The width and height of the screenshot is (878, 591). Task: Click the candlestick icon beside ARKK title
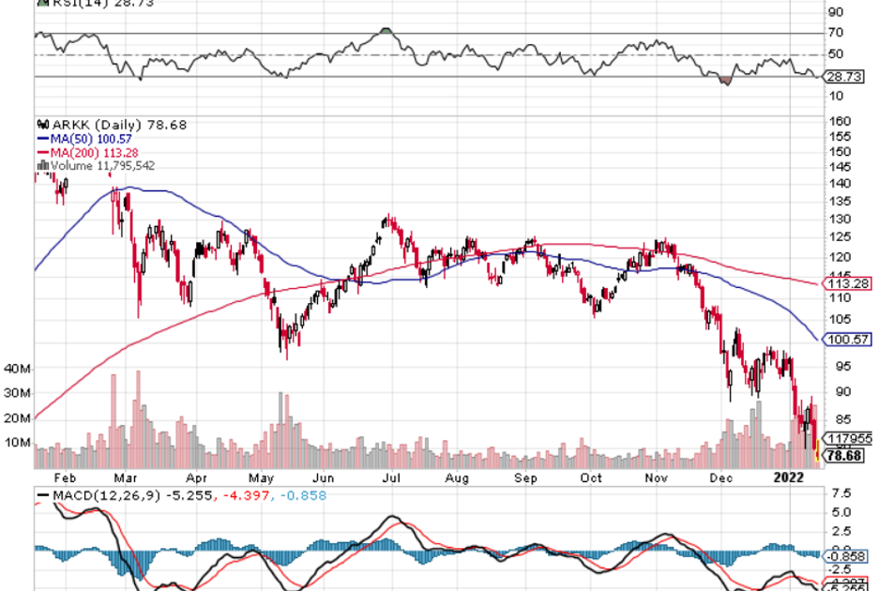(43, 125)
